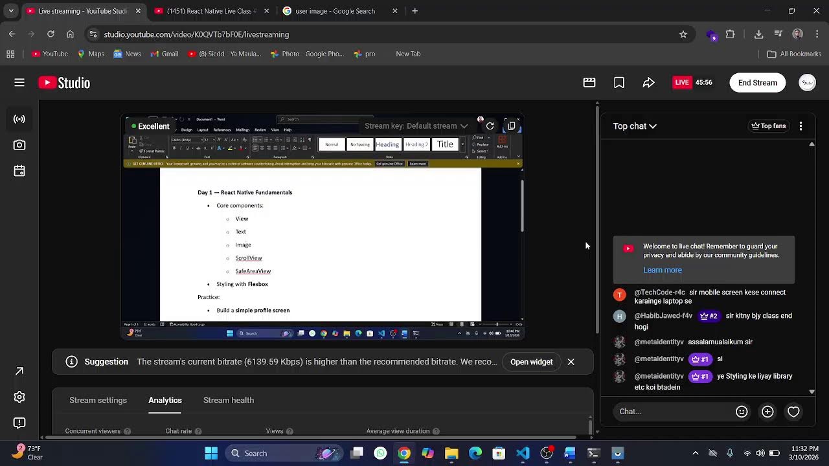Open the All Bookmarks folder
Image resolution: width=829 pixels, height=466 pixels.
pyautogui.click(x=794, y=54)
